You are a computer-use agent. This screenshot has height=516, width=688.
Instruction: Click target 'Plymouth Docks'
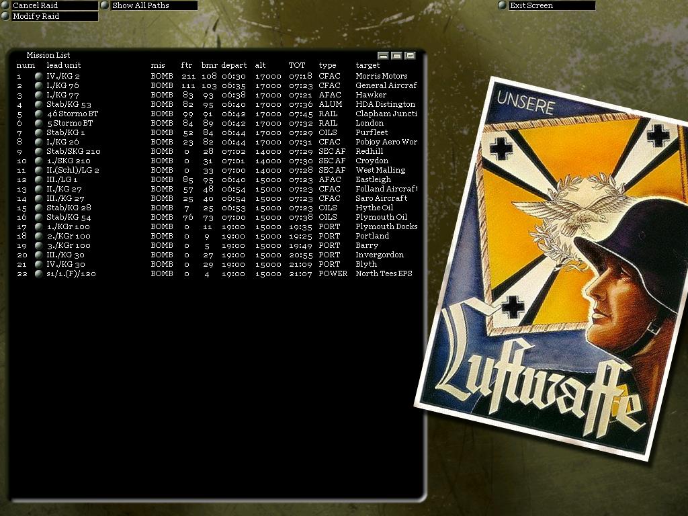[386, 227]
